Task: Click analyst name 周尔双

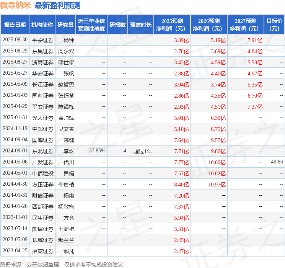Action: coord(66,51)
